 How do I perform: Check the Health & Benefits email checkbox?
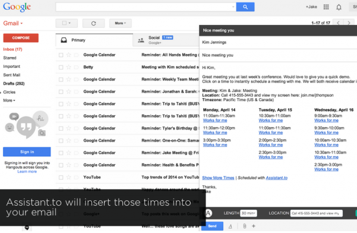61,165
